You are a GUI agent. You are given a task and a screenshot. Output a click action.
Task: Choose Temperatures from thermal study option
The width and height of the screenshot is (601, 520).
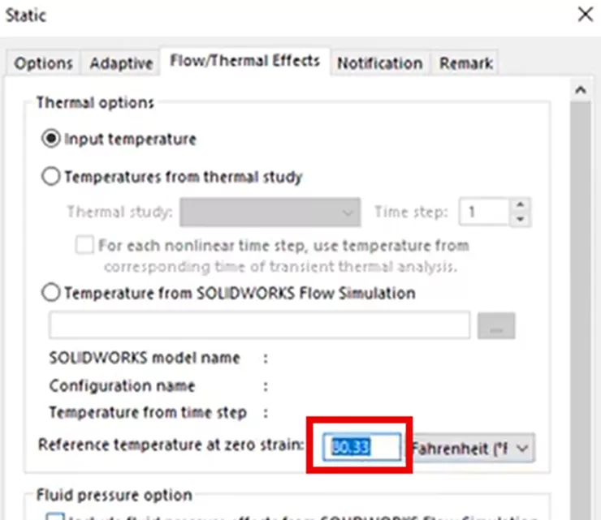point(51,176)
